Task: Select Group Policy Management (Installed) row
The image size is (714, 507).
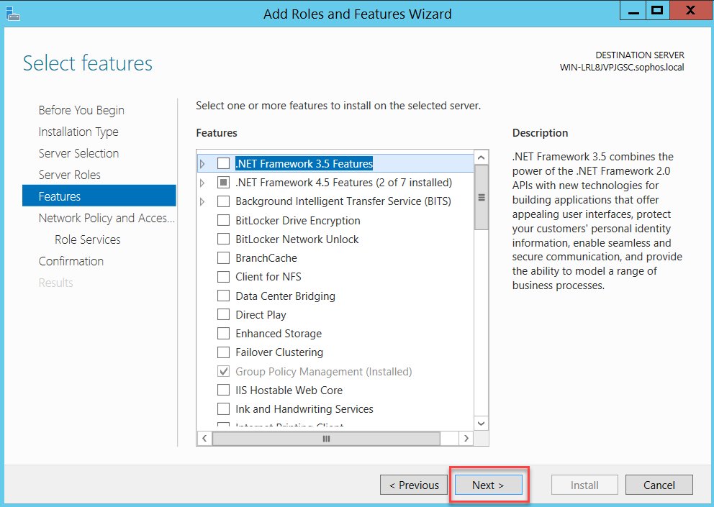Action: pyautogui.click(x=324, y=371)
